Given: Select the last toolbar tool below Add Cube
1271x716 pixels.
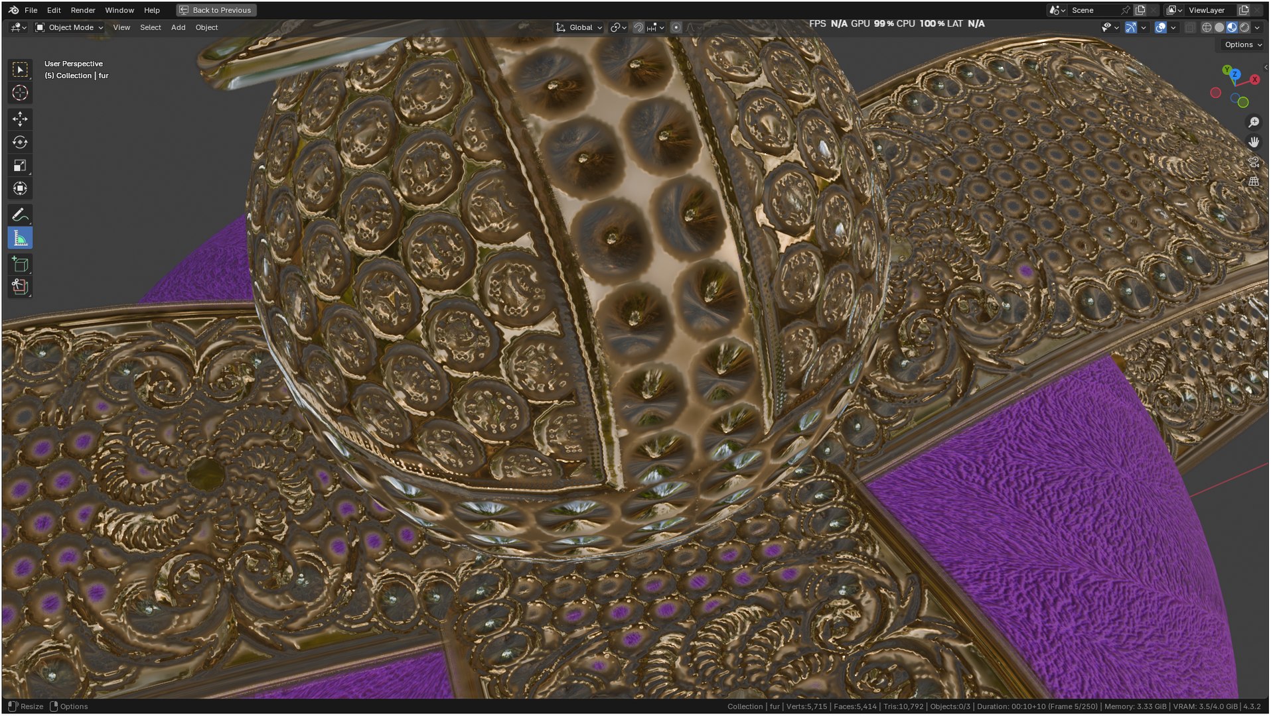Looking at the screenshot, I should coord(20,287).
